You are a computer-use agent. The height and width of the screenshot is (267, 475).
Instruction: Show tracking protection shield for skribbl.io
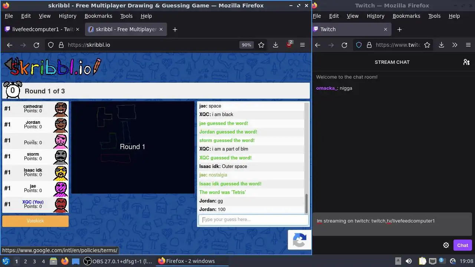tap(51, 45)
